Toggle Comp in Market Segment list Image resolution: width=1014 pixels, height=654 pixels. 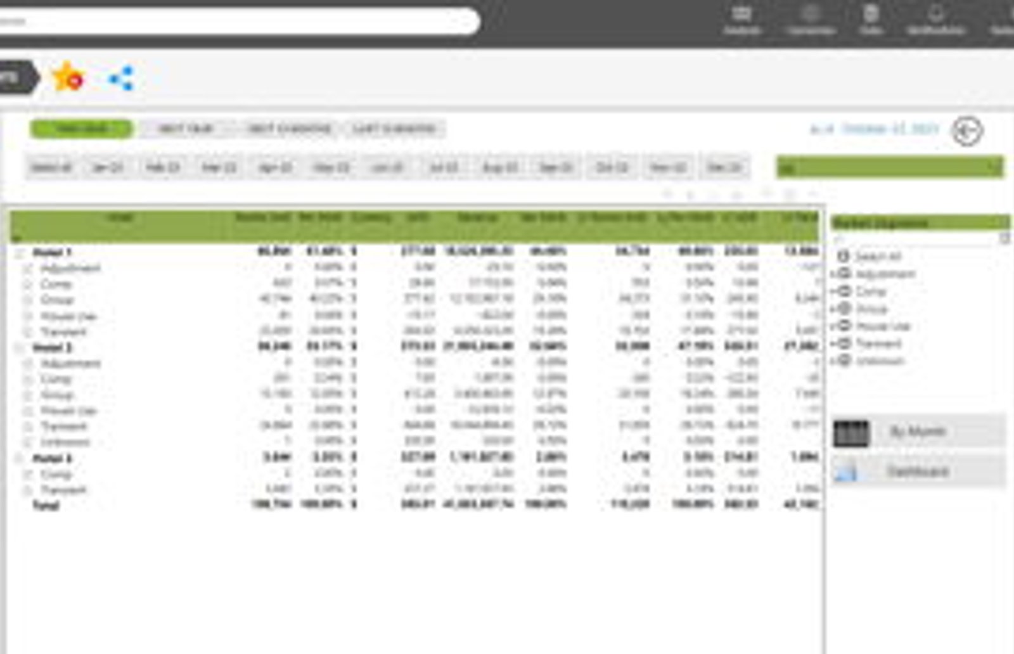tap(844, 291)
